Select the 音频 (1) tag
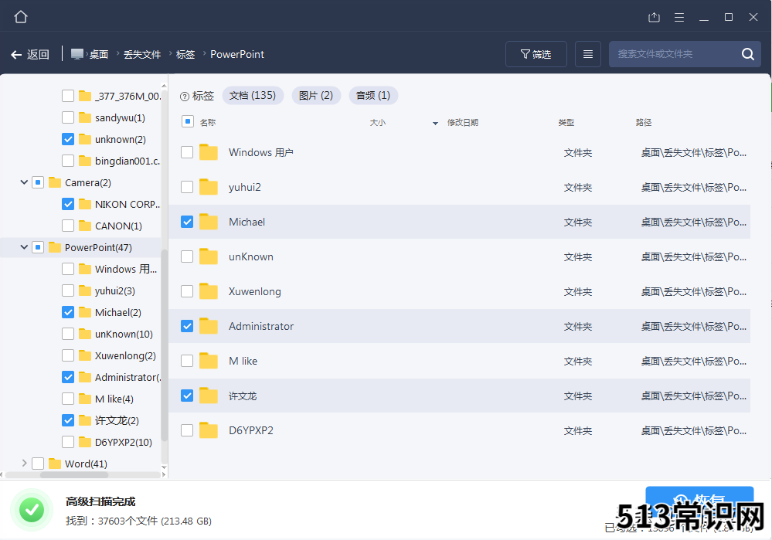The image size is (772, 540). (x=373, y=96)
